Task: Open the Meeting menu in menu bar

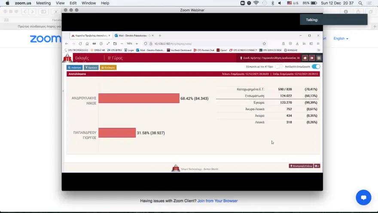Action: pos(43,3)
